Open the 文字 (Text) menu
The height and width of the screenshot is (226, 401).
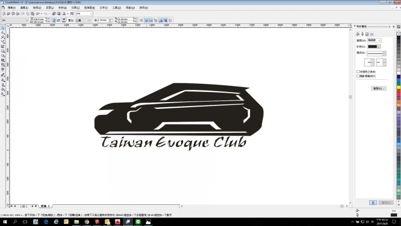(x=104, y=8)
